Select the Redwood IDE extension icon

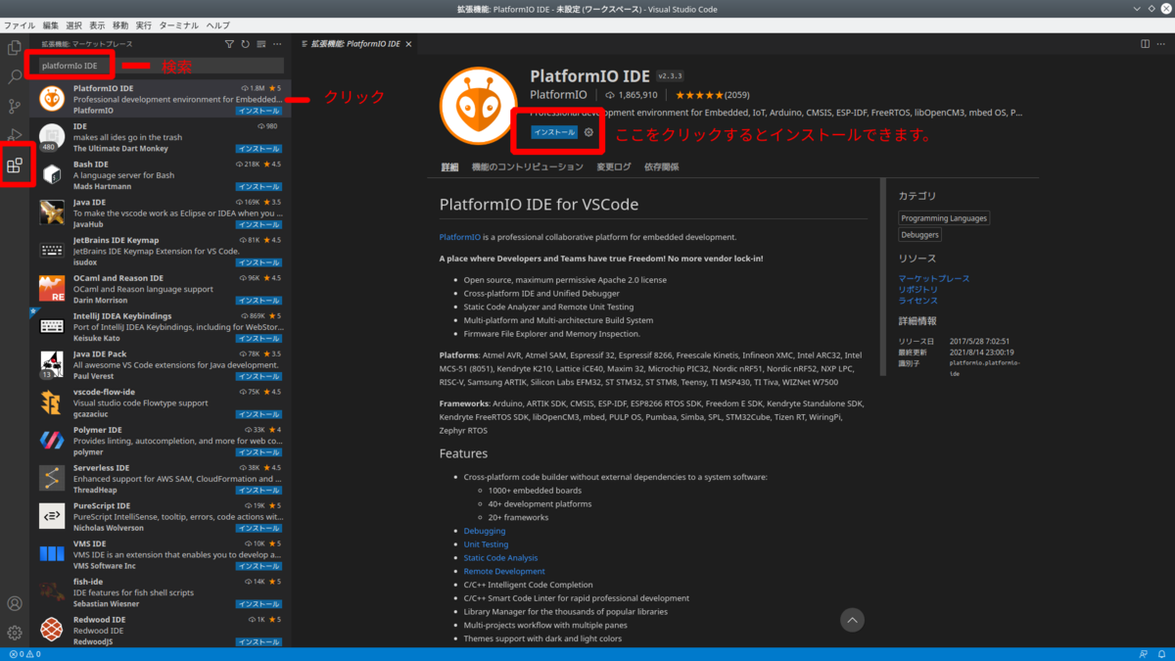[52, 630]
